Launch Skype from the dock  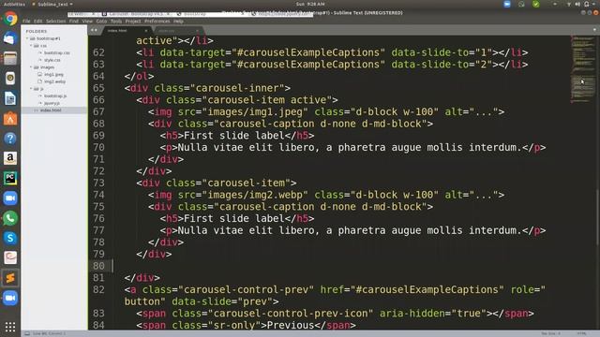point(10,238)
